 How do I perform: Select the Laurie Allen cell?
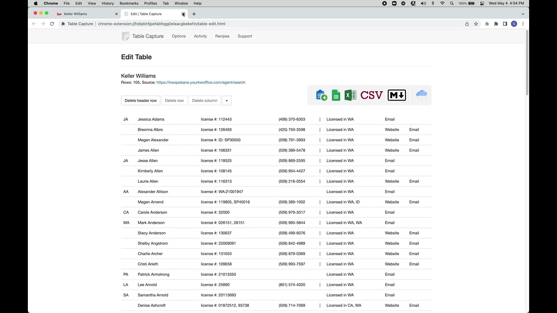click(148, 181)
